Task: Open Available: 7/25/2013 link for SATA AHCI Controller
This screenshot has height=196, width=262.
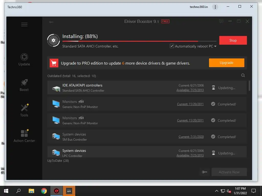Action: point(190,90)
